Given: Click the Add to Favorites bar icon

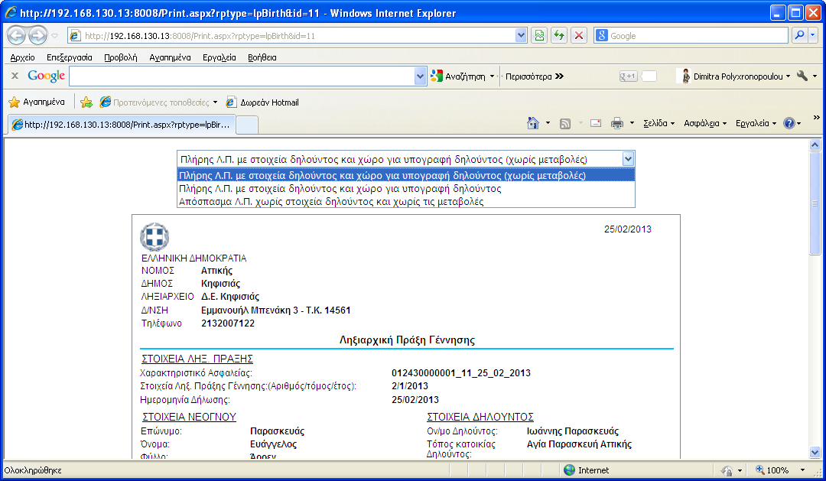Looking at the screenshot, I should tap(86, 102).
